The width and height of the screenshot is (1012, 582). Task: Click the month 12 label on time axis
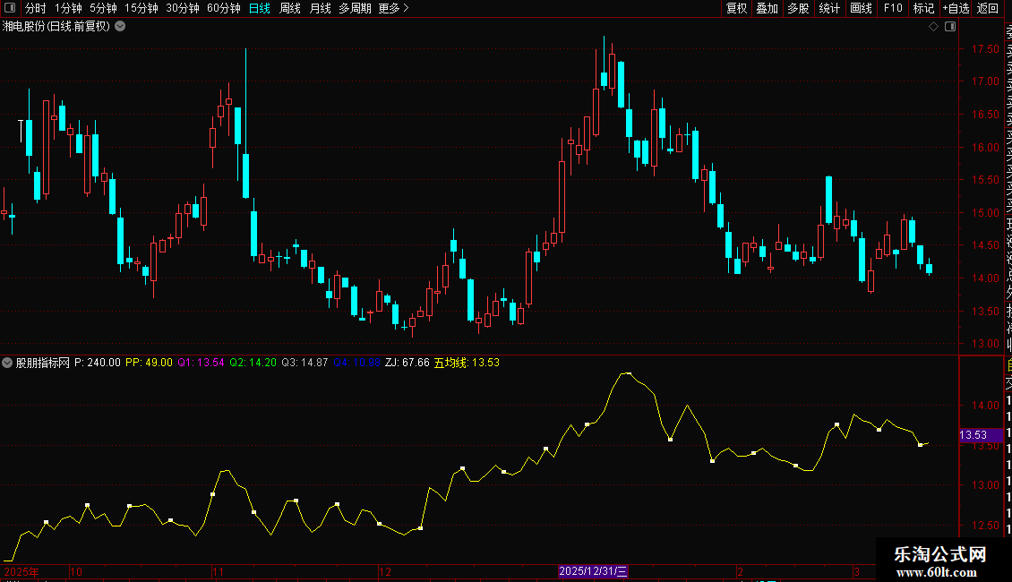click(x=385, y=571)
